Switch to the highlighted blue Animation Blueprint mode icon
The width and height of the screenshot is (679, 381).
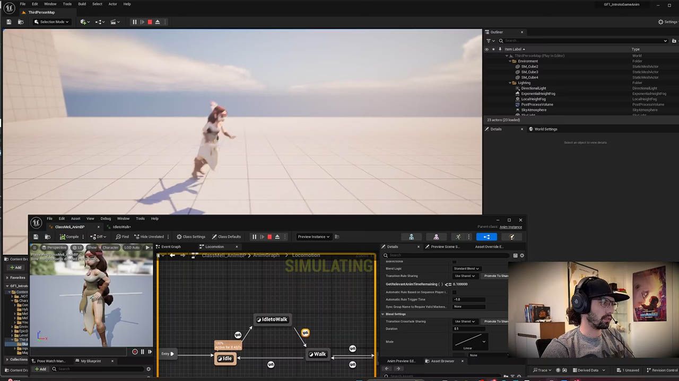tap(486, 237)
